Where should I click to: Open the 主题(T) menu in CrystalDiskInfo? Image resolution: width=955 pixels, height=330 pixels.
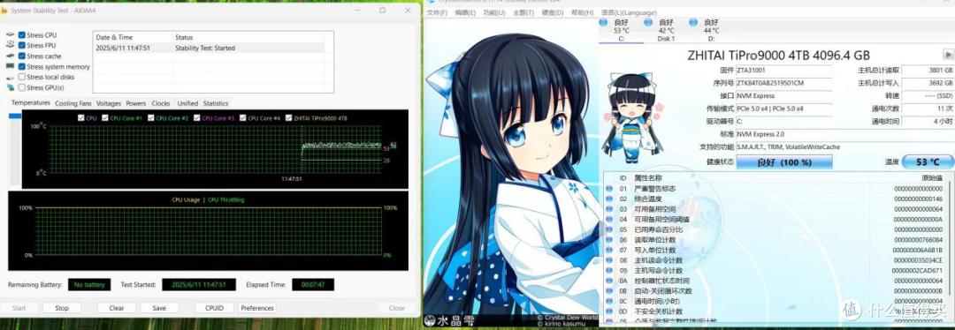pyautogui.click(x=523, y=12)
